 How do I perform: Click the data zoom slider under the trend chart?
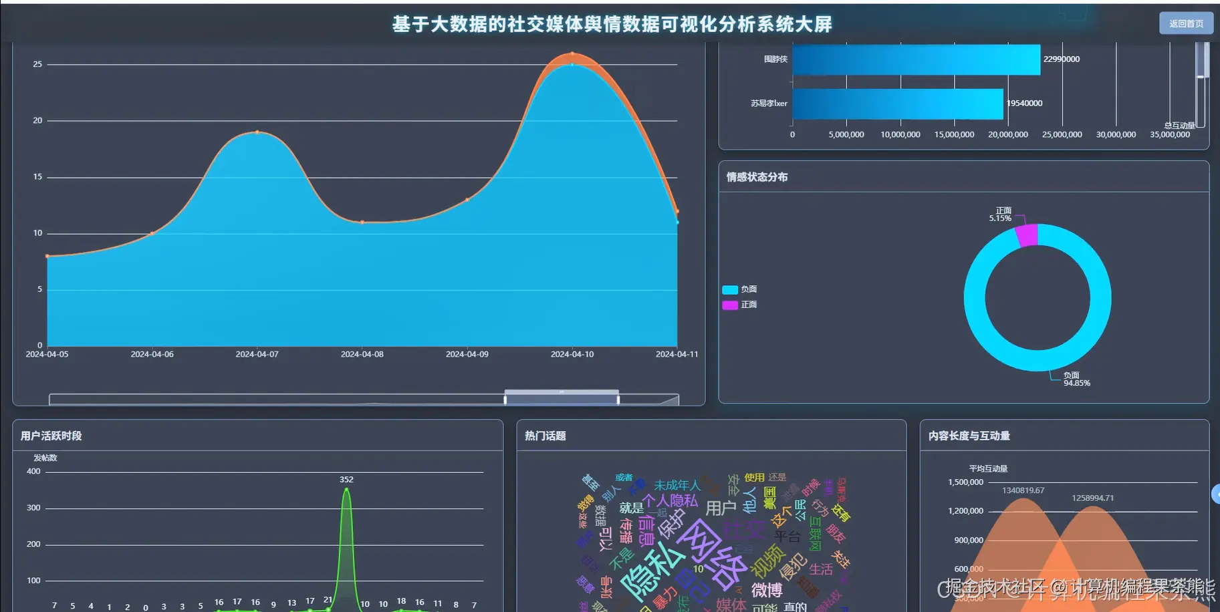coord(562,397)
